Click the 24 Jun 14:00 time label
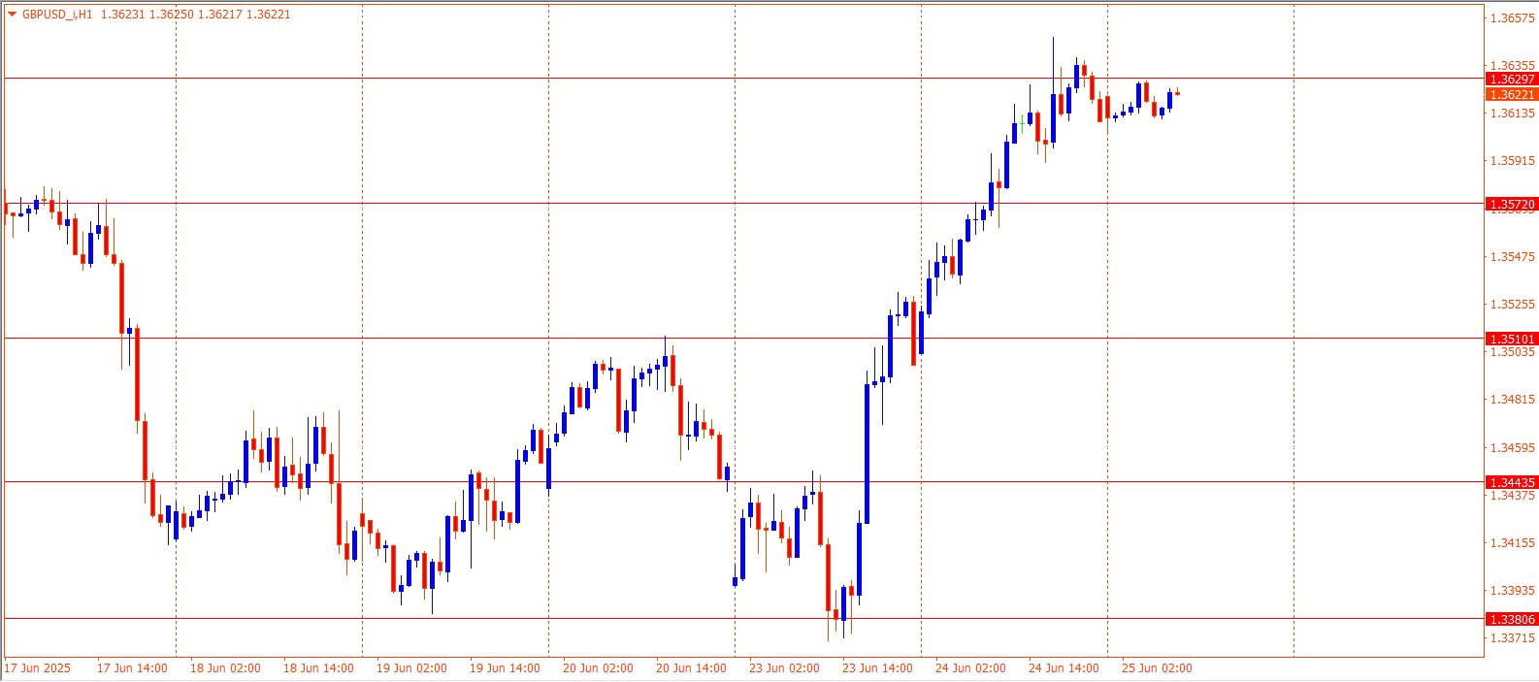The height and width of the screenshot is (682, 1539). point(1064,668)
